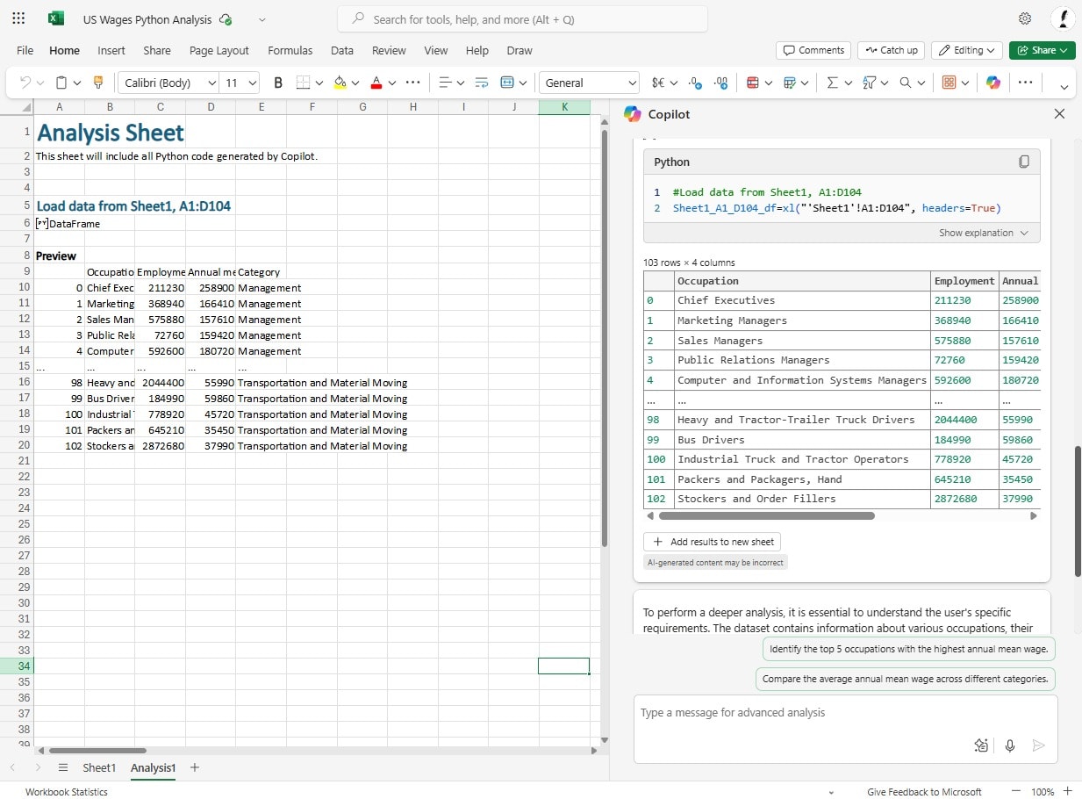Click the format as table icon
1082x799 pixels.
[789, 83]
